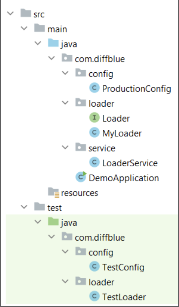Click the TestLoader class icon
This screenshot has width=179, height=307.
pyautogui.click(x=94, y=296)
